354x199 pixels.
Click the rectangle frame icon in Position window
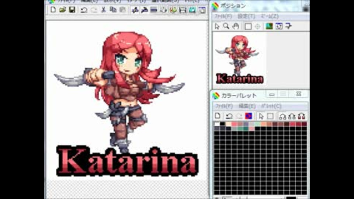click(248, 27)
